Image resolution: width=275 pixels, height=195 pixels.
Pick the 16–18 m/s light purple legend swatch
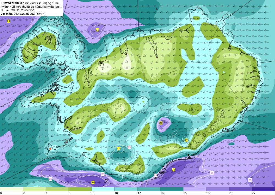tap(195, 189)
